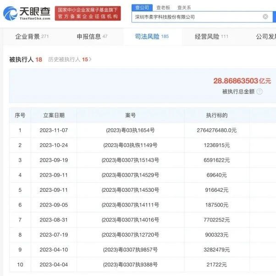This screenshot has width=276, height=276.
Task: Open the 企业背景 tab
Action: point(32,37)
